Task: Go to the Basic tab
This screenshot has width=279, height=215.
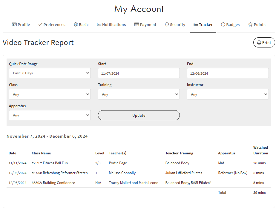Action: (x=81, y=24)
